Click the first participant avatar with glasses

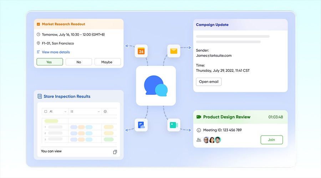pyautogui.click(x=207, y=140)
